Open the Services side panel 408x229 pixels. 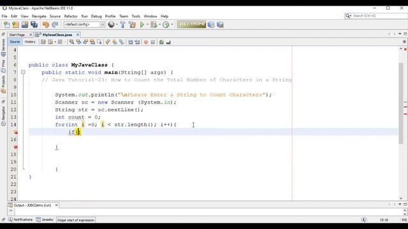(3, 48)
